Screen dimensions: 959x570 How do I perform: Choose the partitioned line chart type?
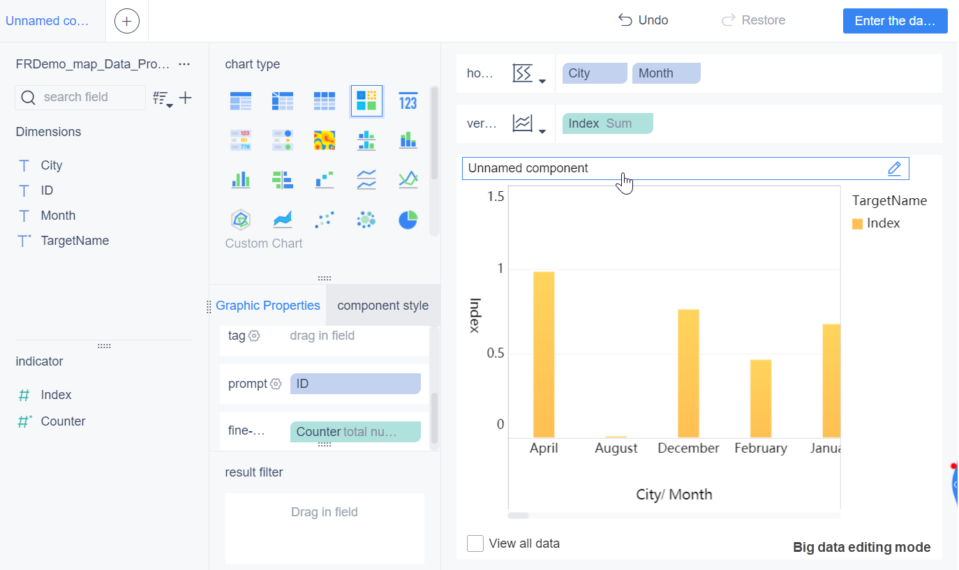click(366, 180)
